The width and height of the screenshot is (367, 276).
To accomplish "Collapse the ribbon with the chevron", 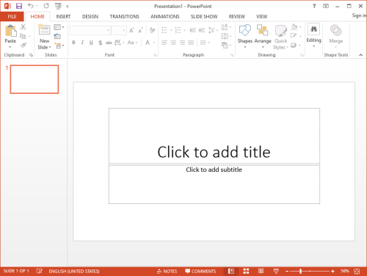I will [x=360, y=55].
